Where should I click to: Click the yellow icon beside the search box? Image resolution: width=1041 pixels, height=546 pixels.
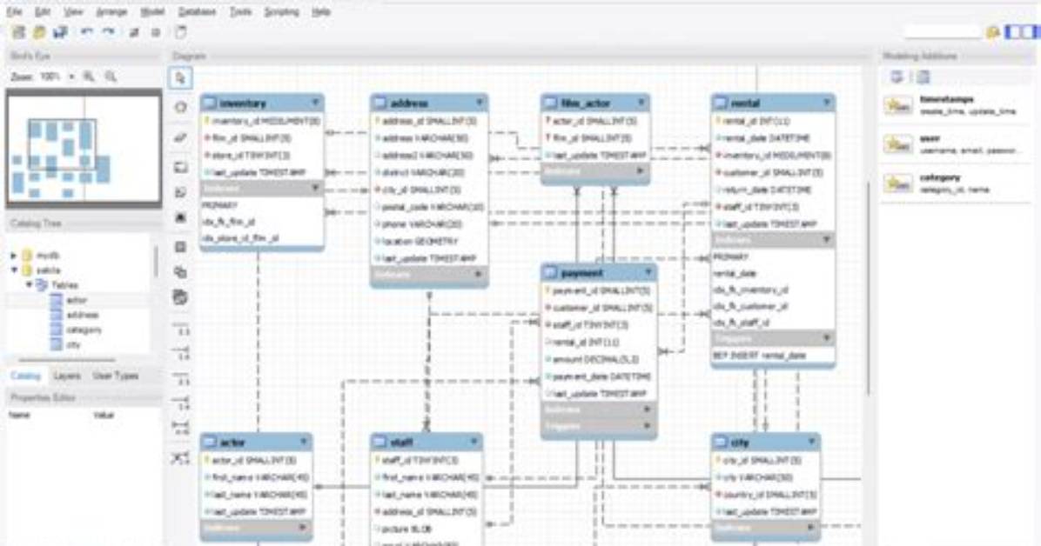pyautogui.click(x=993, y=32)
